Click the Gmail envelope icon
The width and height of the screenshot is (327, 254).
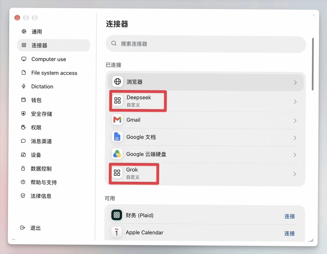tap(117, 120)
